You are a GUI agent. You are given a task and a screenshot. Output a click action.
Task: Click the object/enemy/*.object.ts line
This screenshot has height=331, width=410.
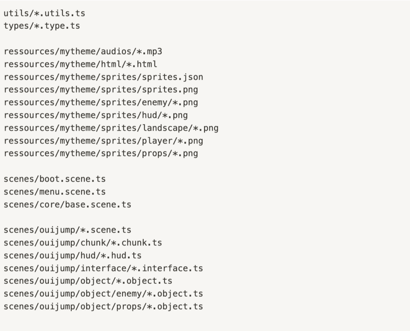[x=104, y=294]
